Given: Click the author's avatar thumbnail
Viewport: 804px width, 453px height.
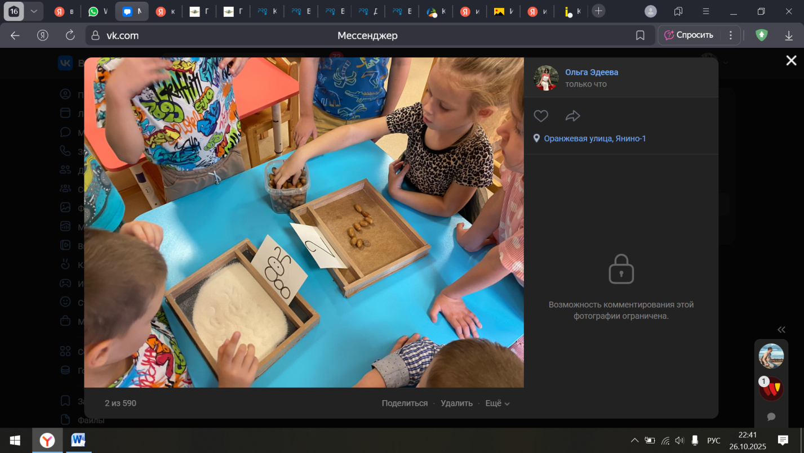Looking at the screenshot, I should click(x=546, y=78).
